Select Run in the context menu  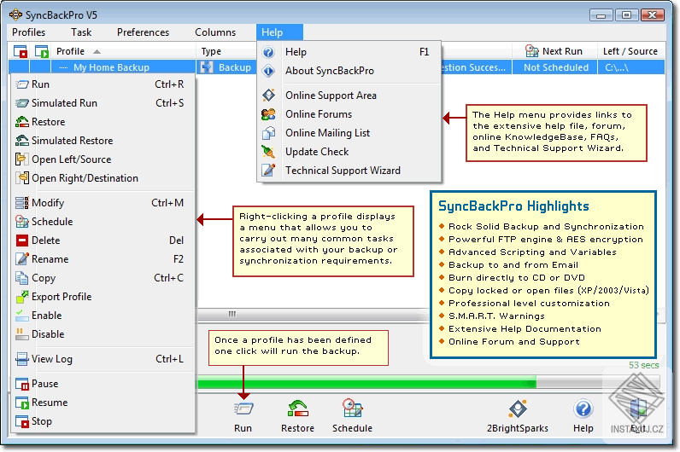coord(103,84)
